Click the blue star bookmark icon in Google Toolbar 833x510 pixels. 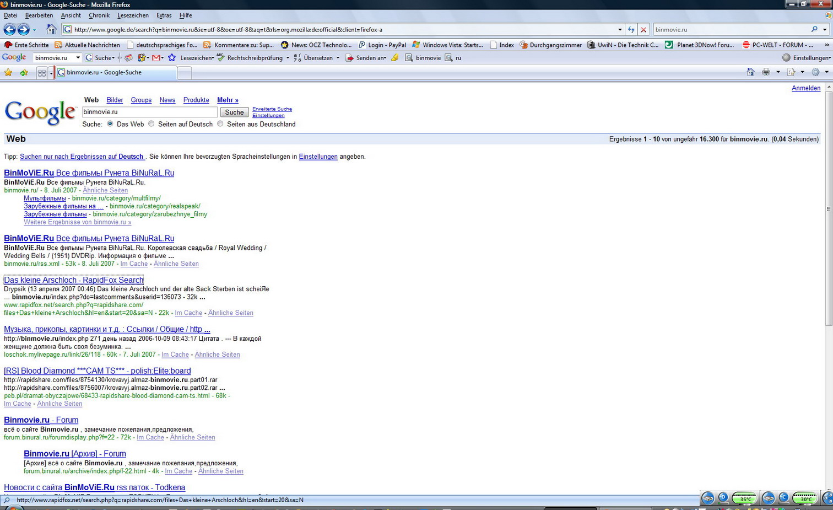point(172,57)
